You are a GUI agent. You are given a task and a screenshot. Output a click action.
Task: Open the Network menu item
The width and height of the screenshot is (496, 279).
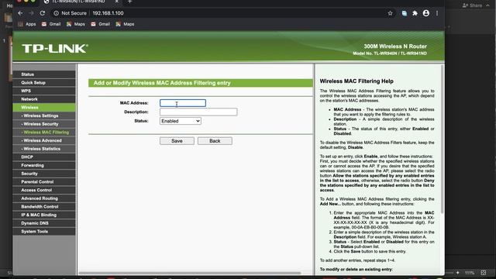[44, 99]
